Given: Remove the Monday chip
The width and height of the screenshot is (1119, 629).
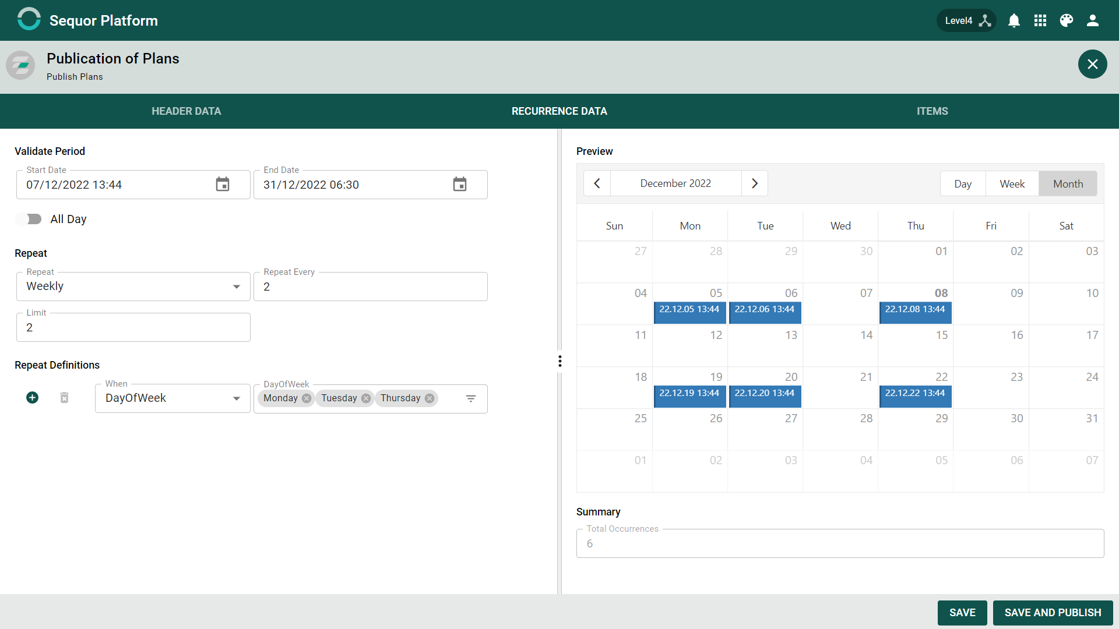Looking at the screenshot, I should coord(307,398).
